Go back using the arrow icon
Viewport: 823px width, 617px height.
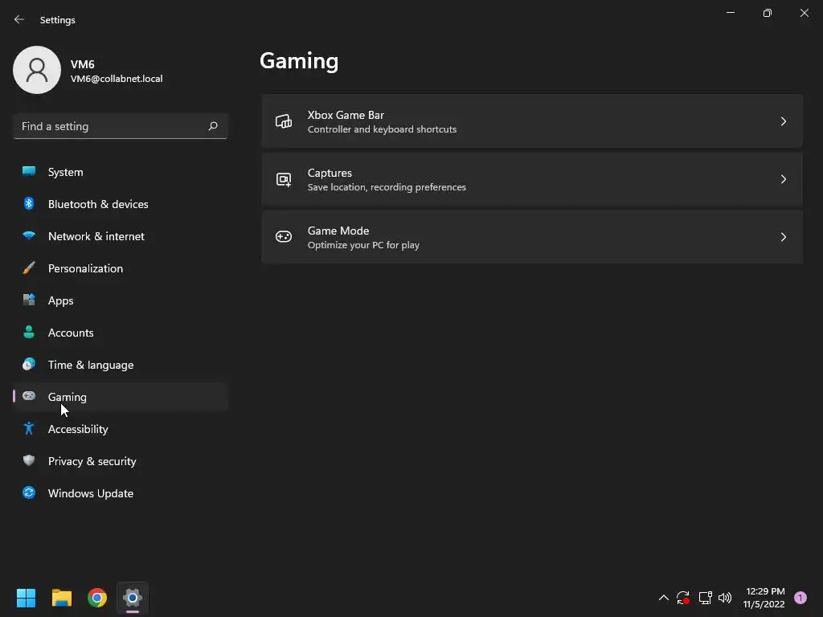[19, 19]
